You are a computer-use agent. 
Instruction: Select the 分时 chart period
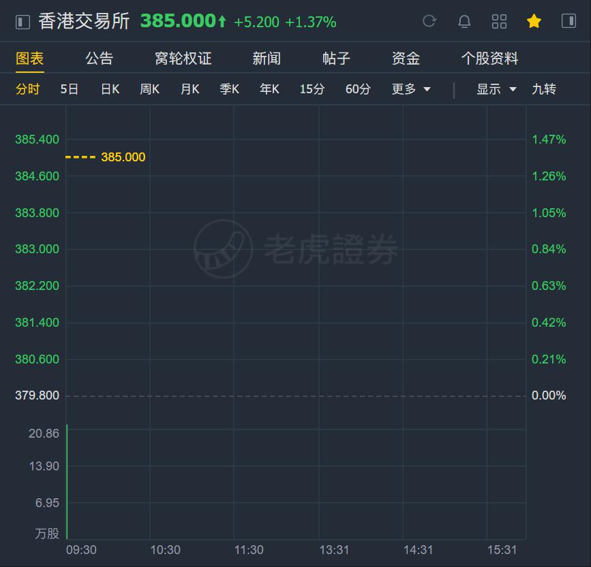27,89
